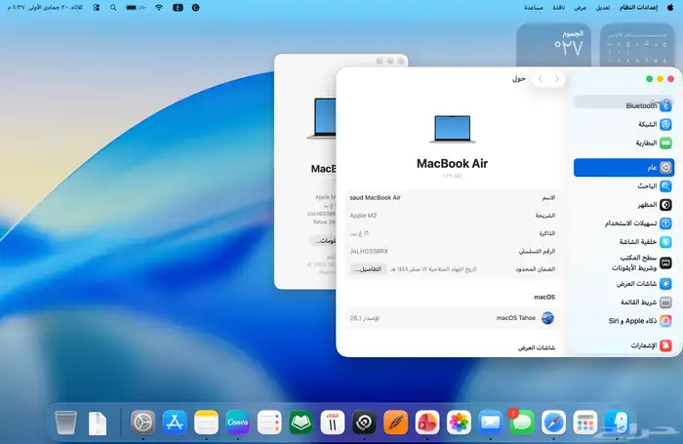Open Pages from the Dock
Screen dimensions: 683x444
[x=395, y=423]
